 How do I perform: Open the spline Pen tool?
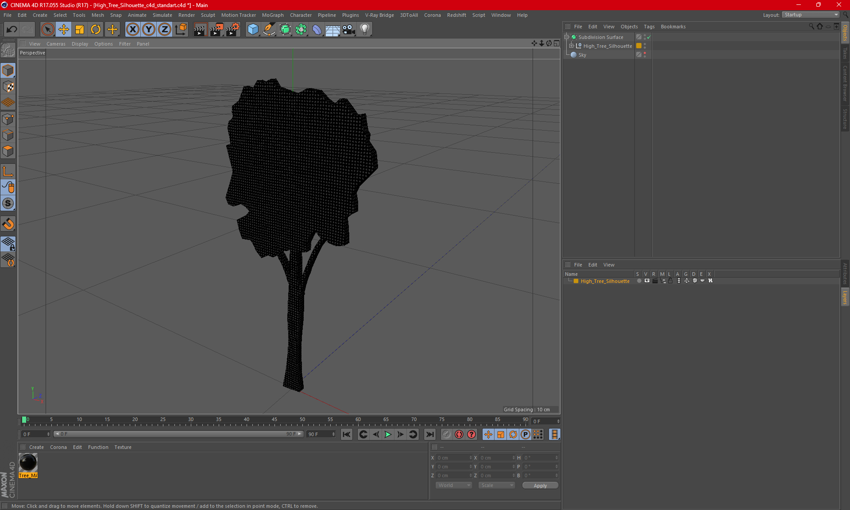tap(269, 30)
